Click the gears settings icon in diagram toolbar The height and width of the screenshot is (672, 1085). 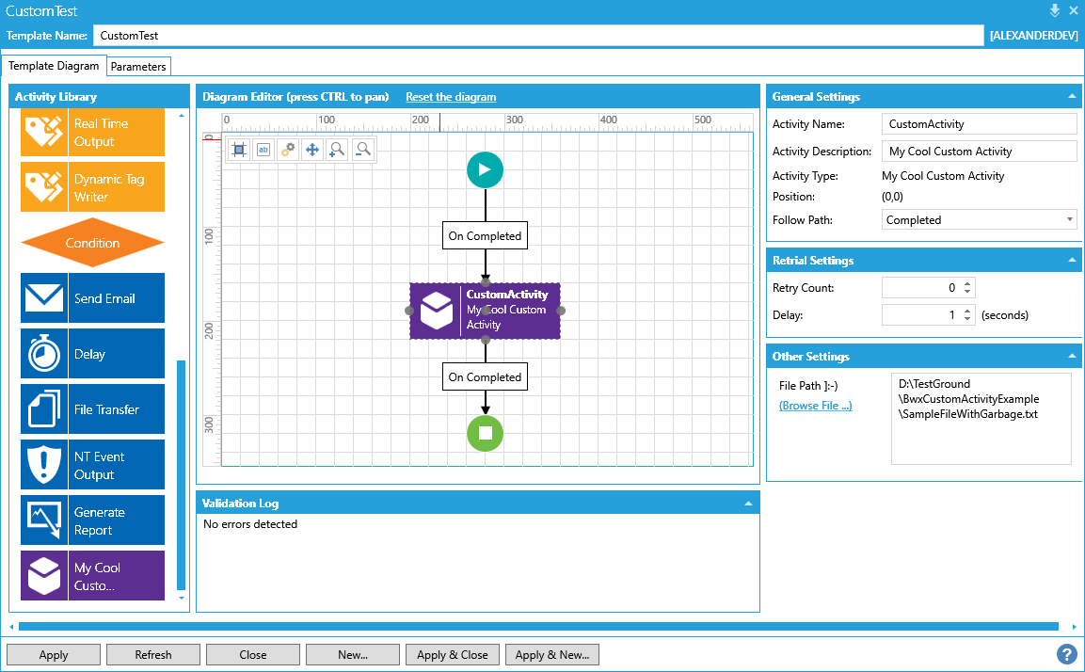click(x=288, y=149)
